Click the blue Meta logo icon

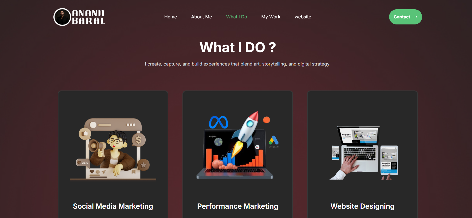[218, 122]
